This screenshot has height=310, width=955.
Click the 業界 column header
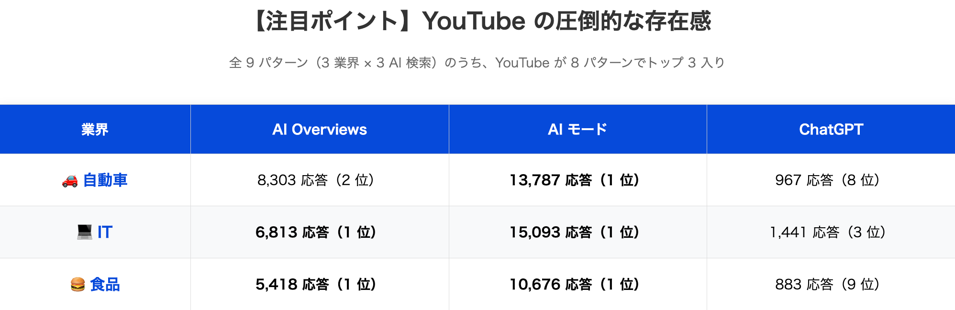click(x=95, y=130)
